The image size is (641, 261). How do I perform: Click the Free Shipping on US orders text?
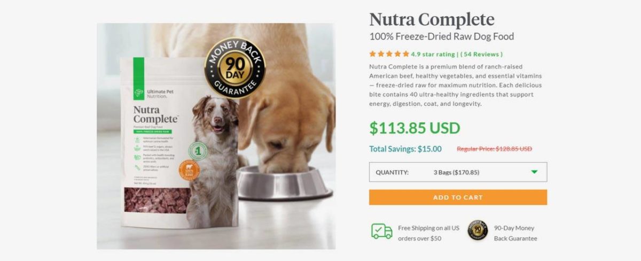(x=428, y=233)
